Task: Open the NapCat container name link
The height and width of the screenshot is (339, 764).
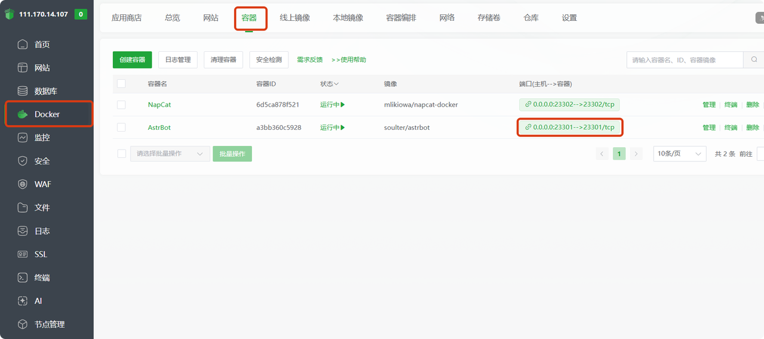Action: click(159, 104)
